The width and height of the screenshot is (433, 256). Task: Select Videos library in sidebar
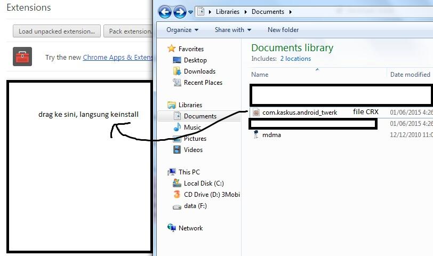(x=193, y=150)
